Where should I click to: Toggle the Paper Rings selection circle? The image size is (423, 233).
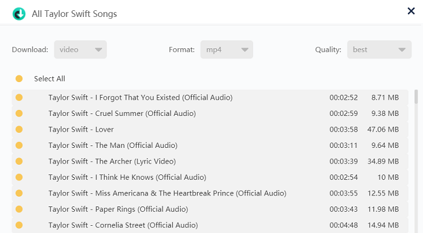point(19,209)
